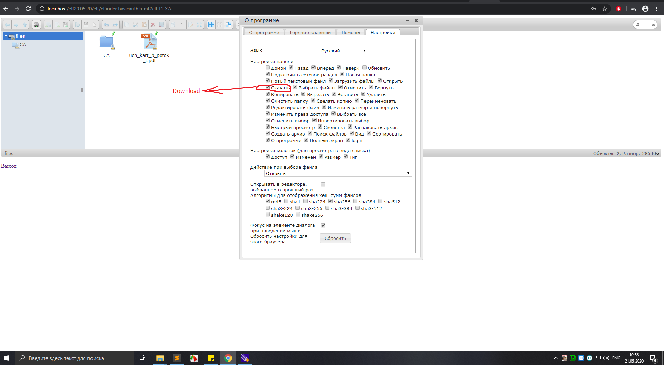Uncheck the Скачать checkbox

click(x=268, y=87)
